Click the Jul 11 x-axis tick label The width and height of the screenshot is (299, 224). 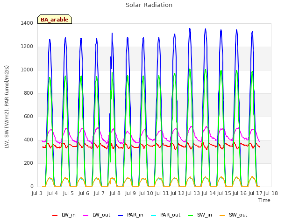pos(162,193)
